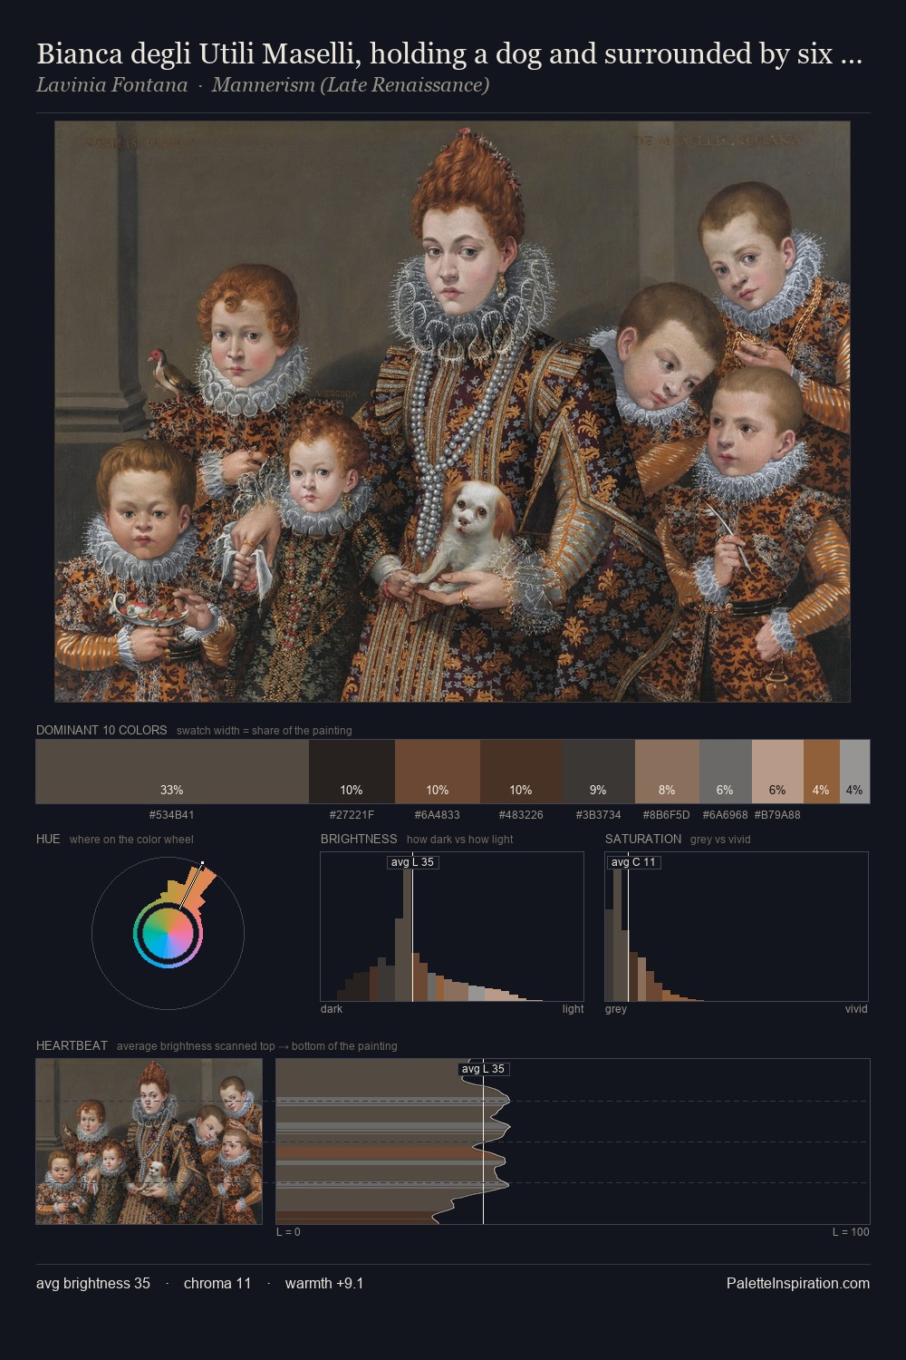The width and height of the screenshot is (906, 1360).
Task: Click the #534B41 hex code label
Action: pyautogui.click(x=172, y=815)
